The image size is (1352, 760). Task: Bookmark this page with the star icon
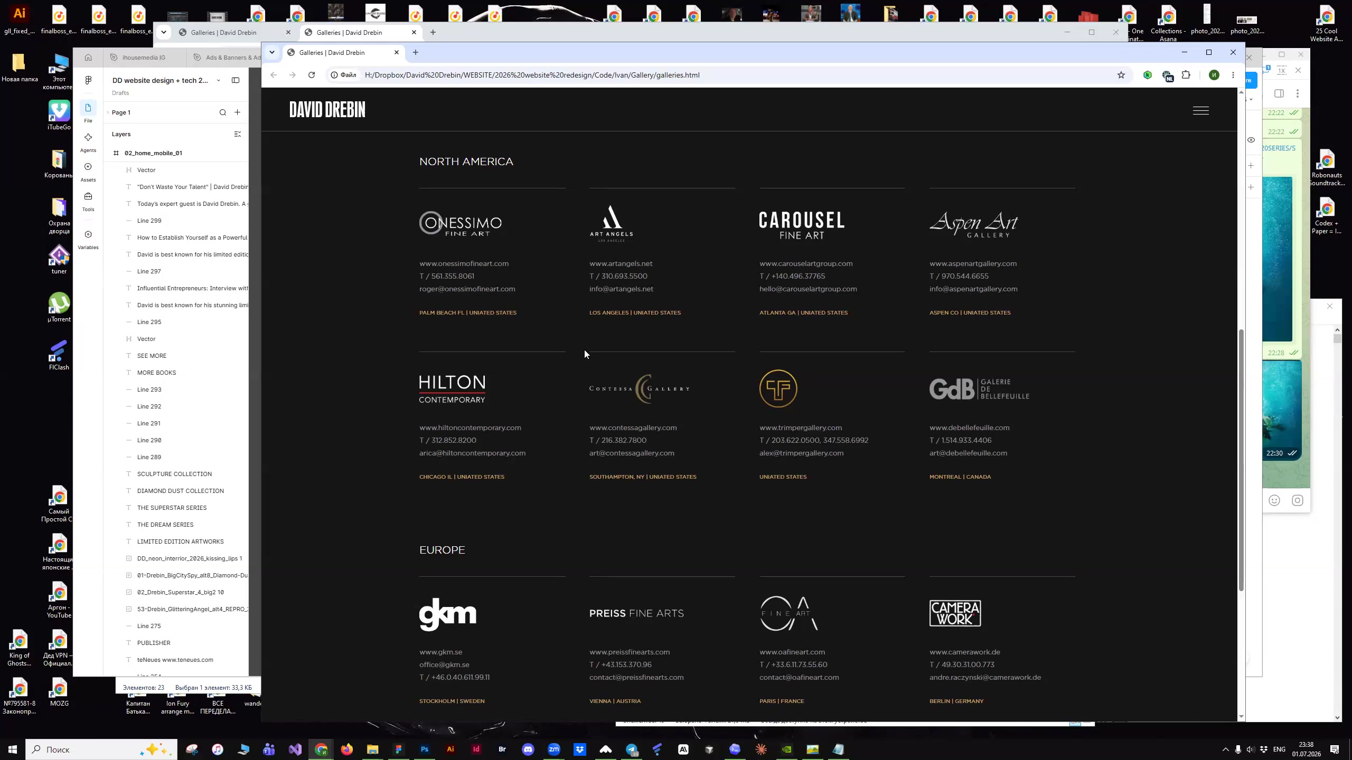tap(1121, 75)
